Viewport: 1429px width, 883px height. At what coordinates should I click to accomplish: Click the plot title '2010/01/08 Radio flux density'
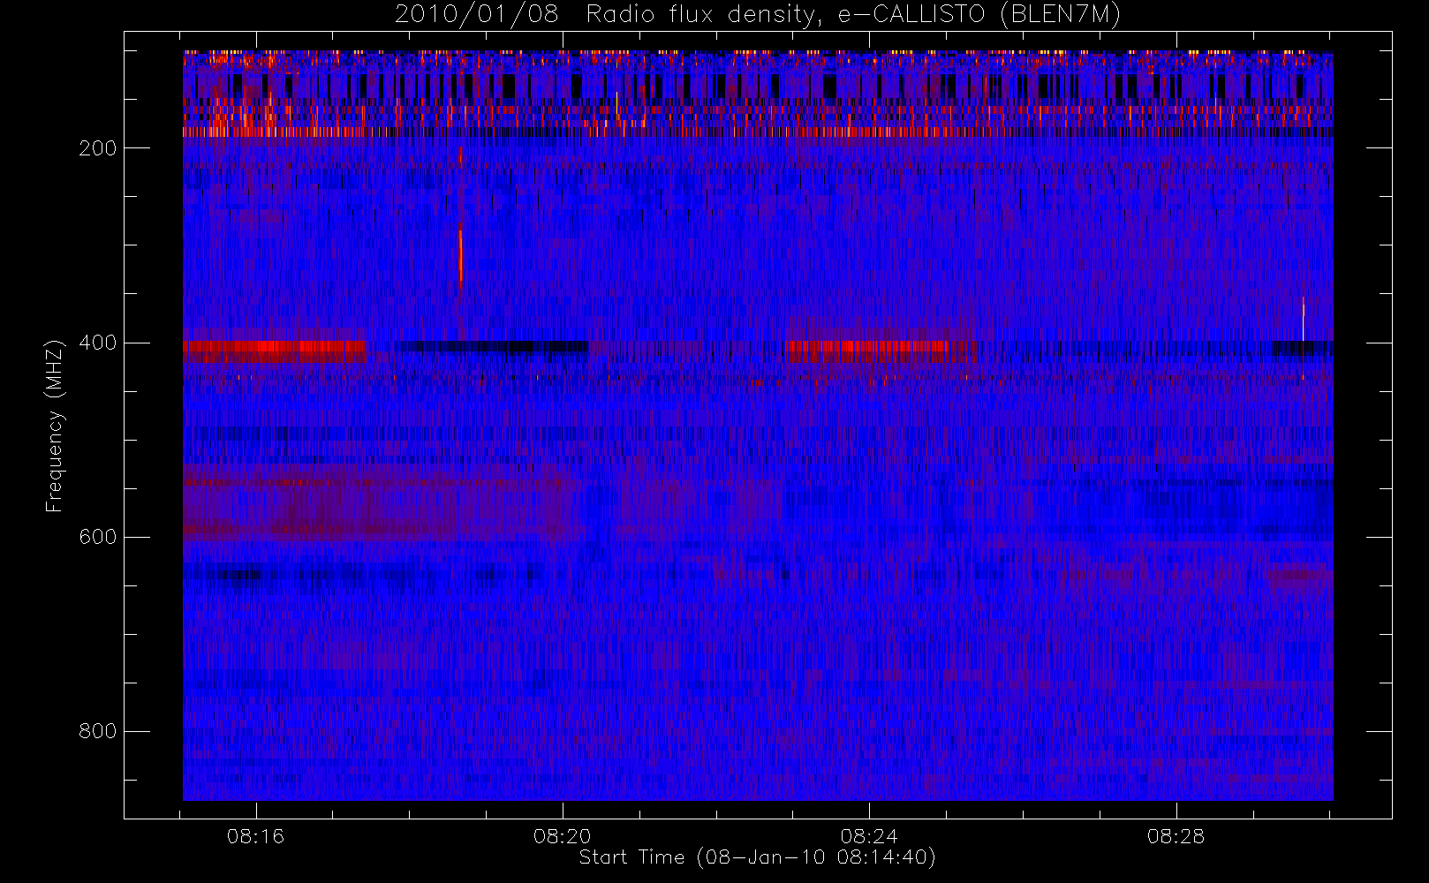click(x=758, y=15)
